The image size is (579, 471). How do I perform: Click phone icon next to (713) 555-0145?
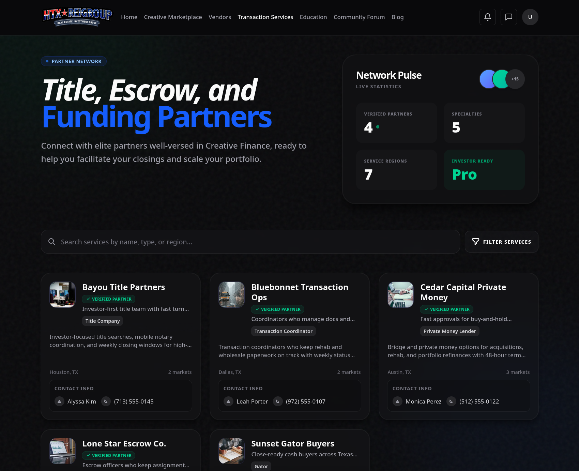[106, 401]
